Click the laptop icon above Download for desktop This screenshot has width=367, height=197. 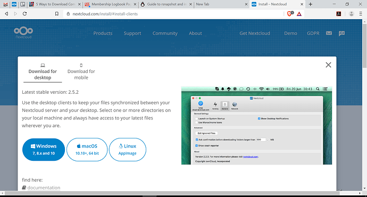click(43, 65)
